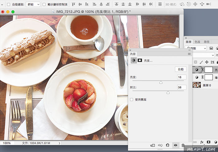
Task: Enable the 顯示變形控制項 checkbox
Action: (x=44, y=5)
